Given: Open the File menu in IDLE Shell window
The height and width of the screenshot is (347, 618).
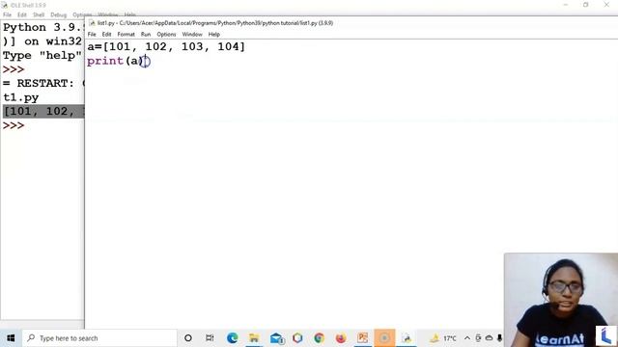Looking at the screenshot, I should coord(7,14).
